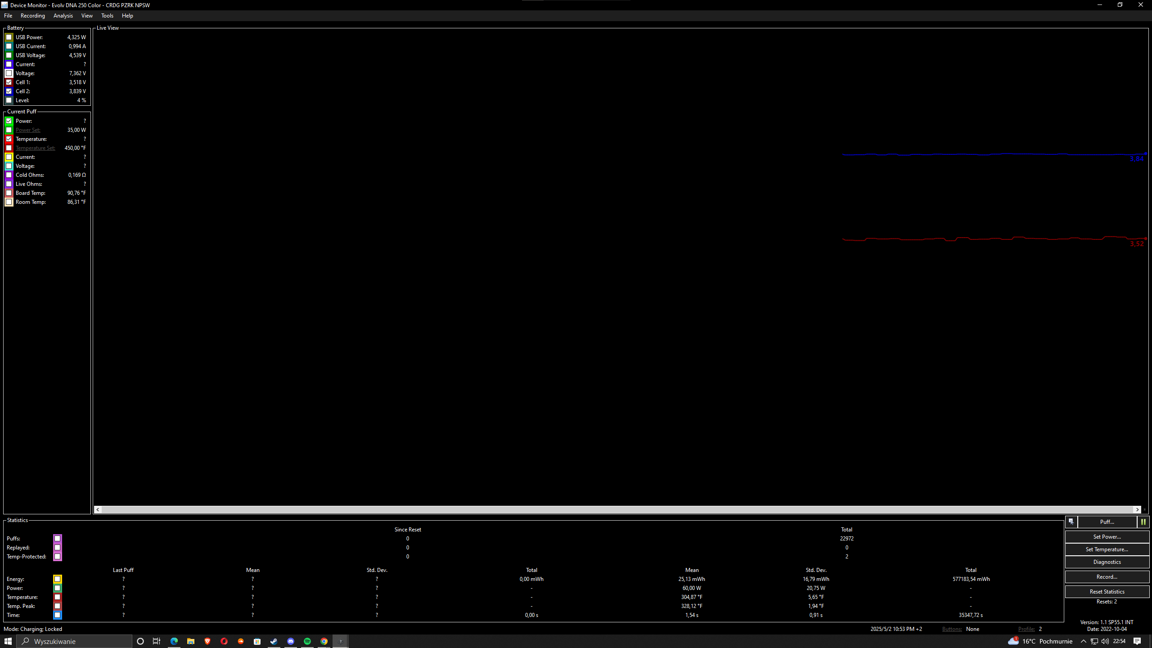Click the Temperature Set link
This screenshot has width=1152, height=648.
35,148
